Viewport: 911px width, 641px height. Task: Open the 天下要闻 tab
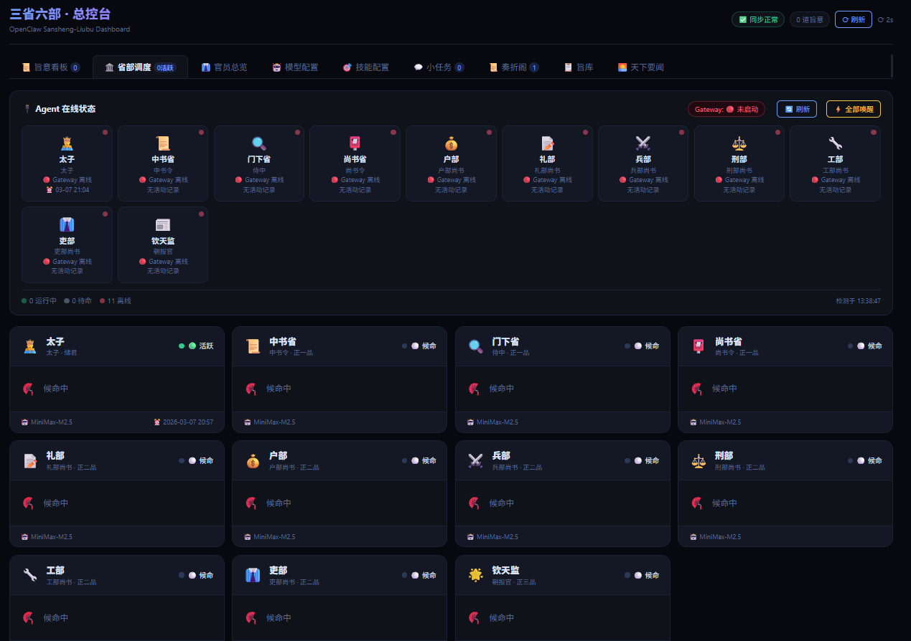coord(641,67)
